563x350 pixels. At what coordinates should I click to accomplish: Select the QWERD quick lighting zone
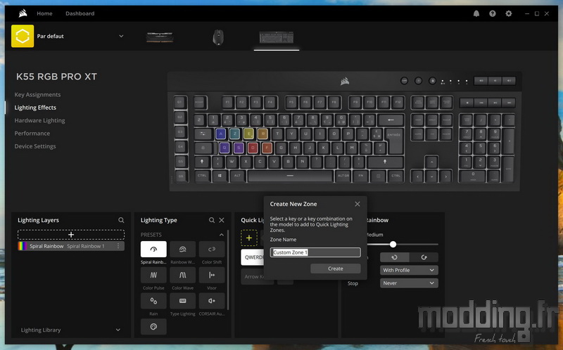pos(253,257)
